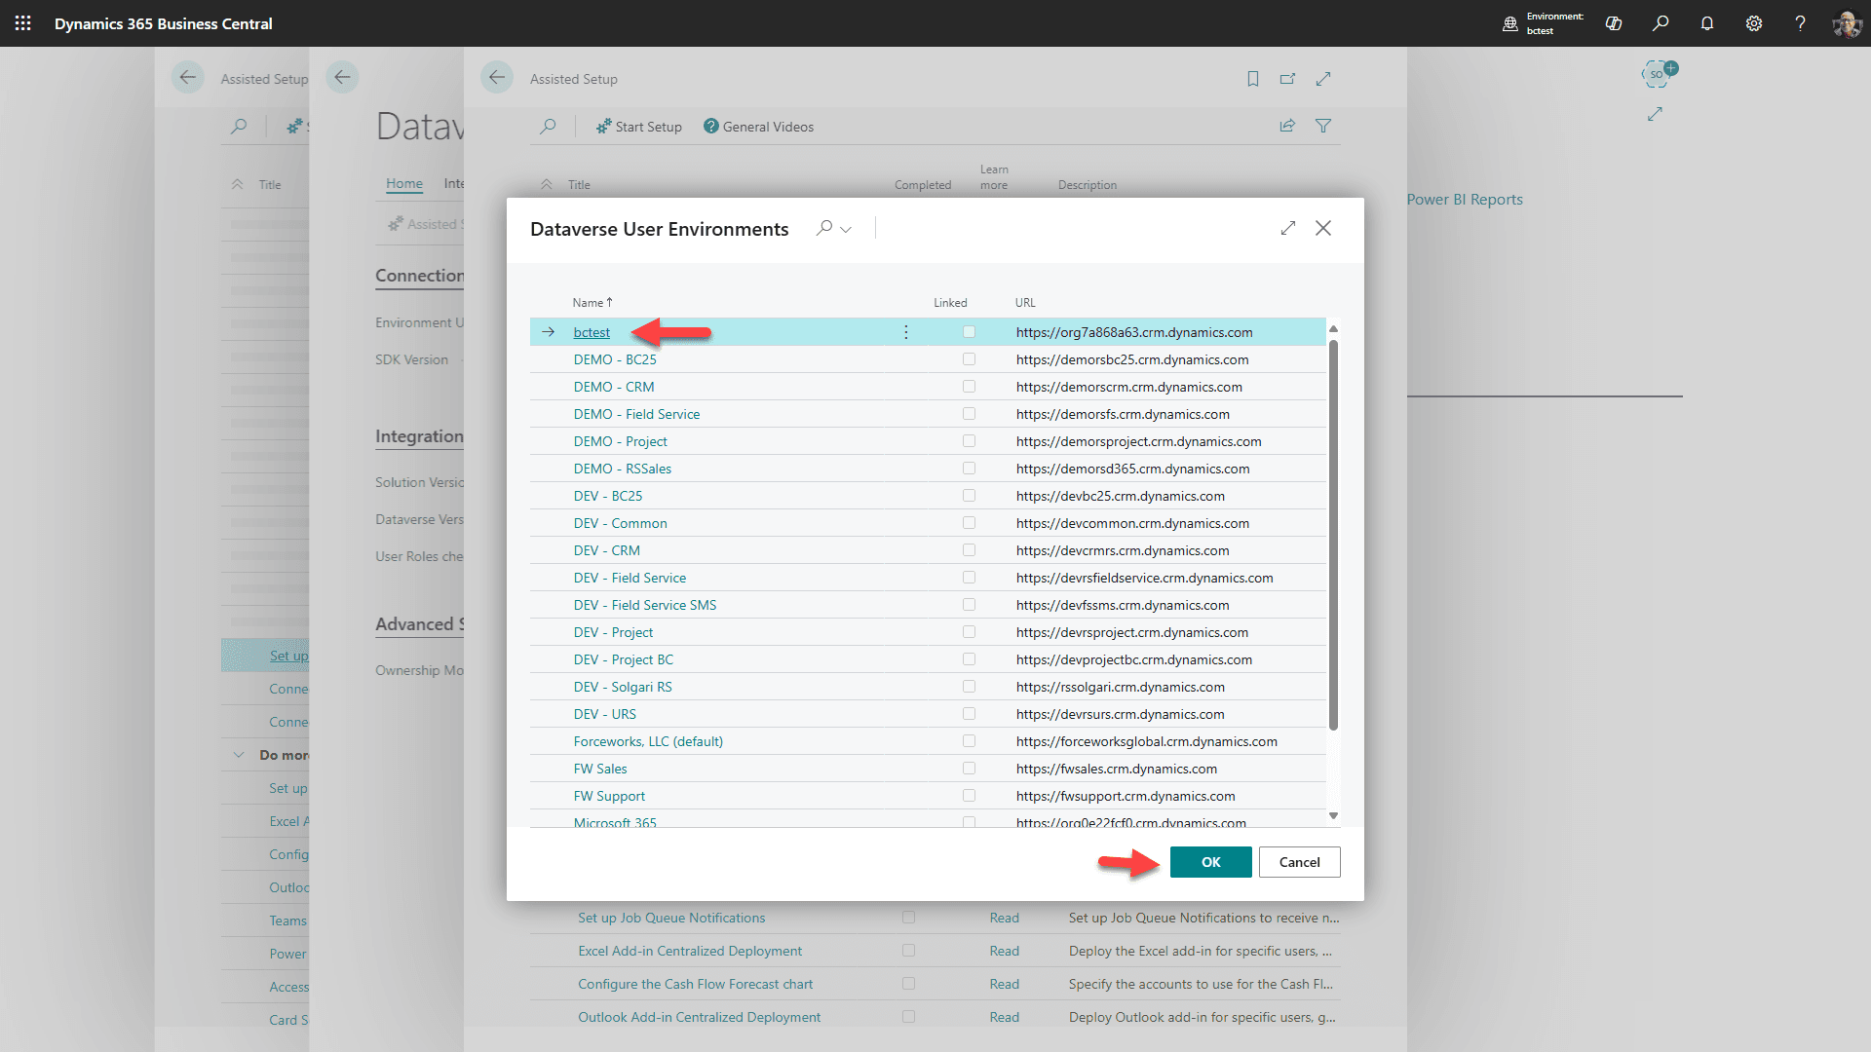The height and width of the screenshot is (1052, 1871).
Task: Open the Help question mark
Action: (1801, 23)
